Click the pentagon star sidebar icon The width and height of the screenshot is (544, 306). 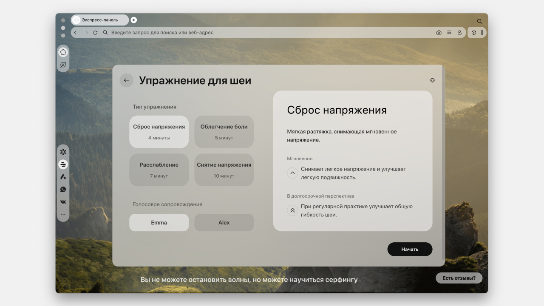[63, 52]
